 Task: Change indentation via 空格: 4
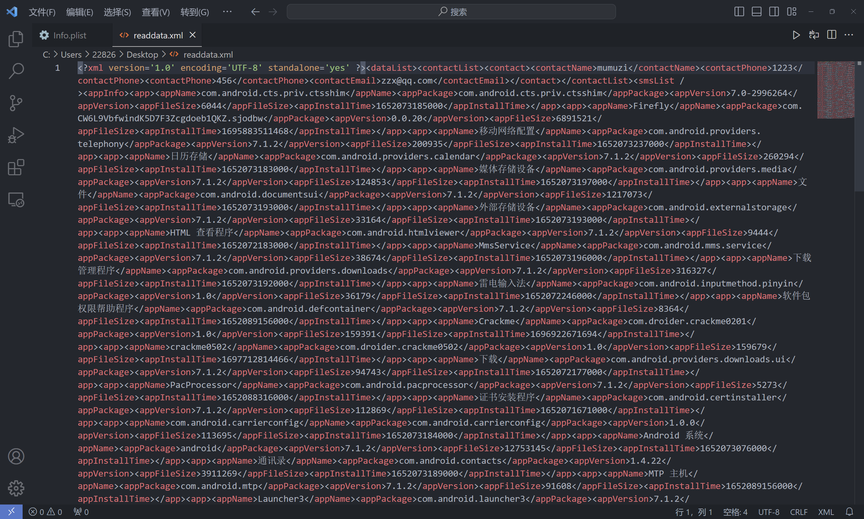[735, 512]
